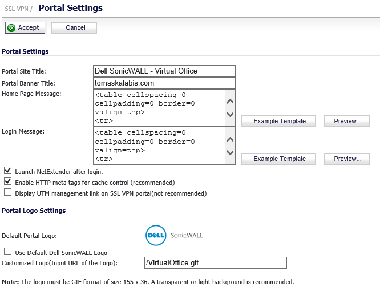Click the 'Note:' logo format text
Image resolution: width=380 pixels, height=303 pixels.
tap(148, 282)
